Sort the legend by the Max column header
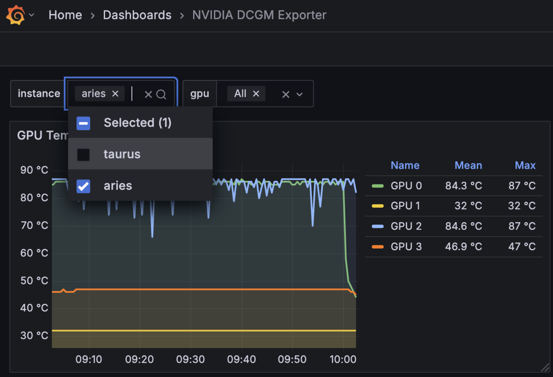The image size is (553, 377). point(525,165)
